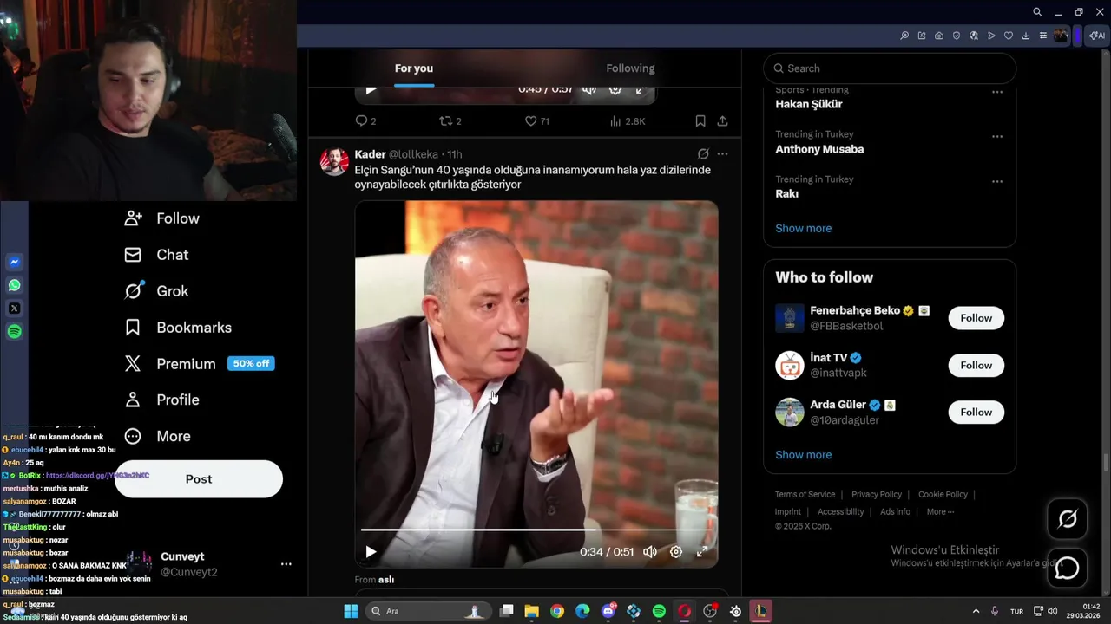Open Terms of Service link
The width and height of the screenshot is (1111, 624).
click(805, 495)
